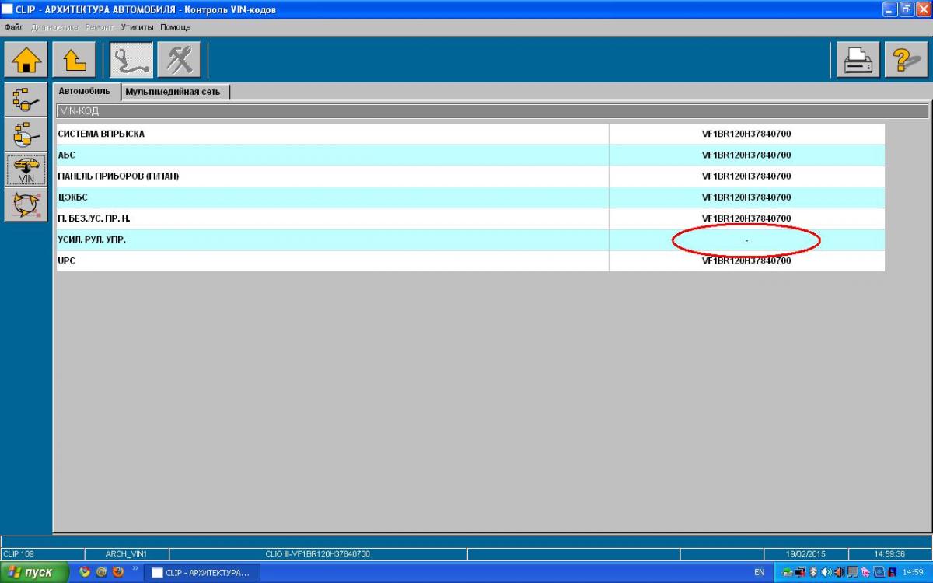Click the Safely Remove Hardware tray icon
This screenshot has width=933, height=583.
(x=788, y=572)
